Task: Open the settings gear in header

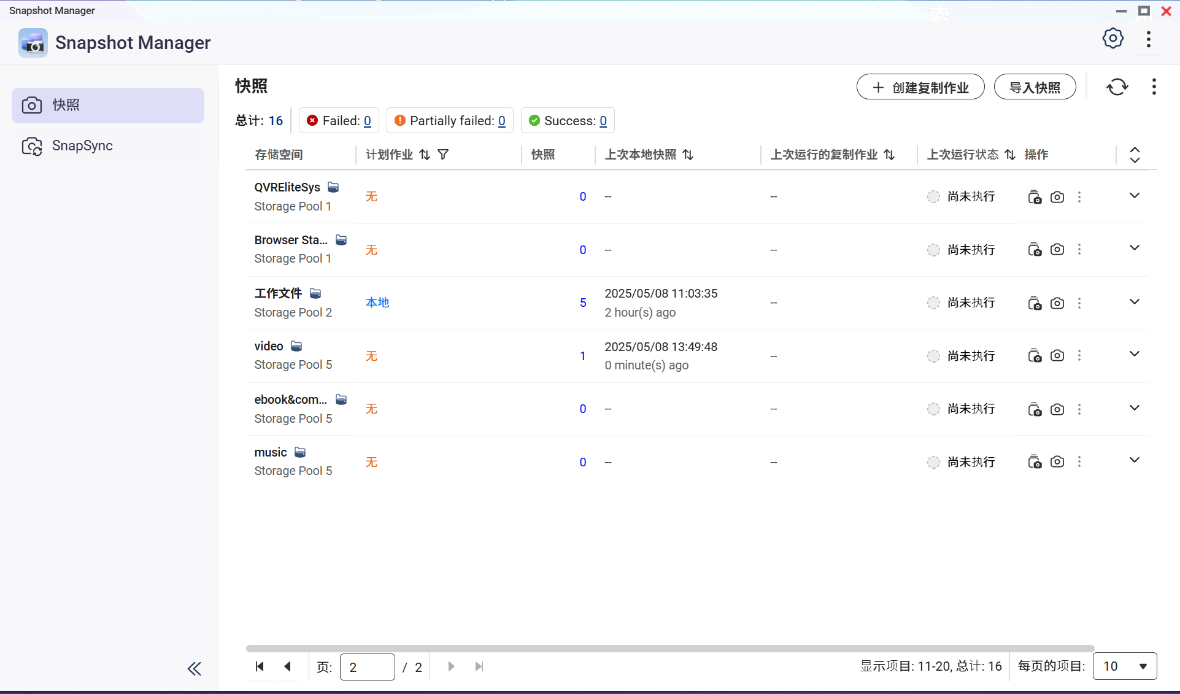Action: [1113, 39]
